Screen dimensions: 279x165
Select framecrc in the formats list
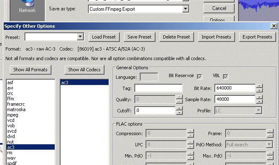30,104
